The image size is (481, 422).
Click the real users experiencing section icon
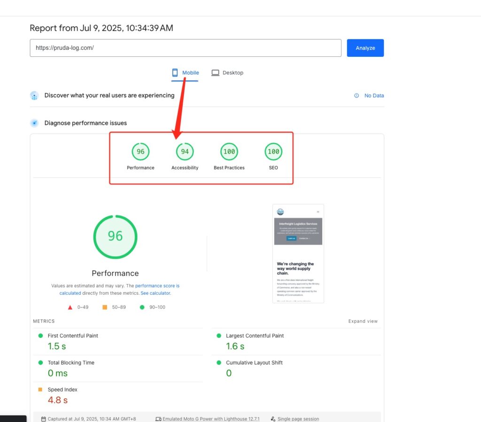34,95
